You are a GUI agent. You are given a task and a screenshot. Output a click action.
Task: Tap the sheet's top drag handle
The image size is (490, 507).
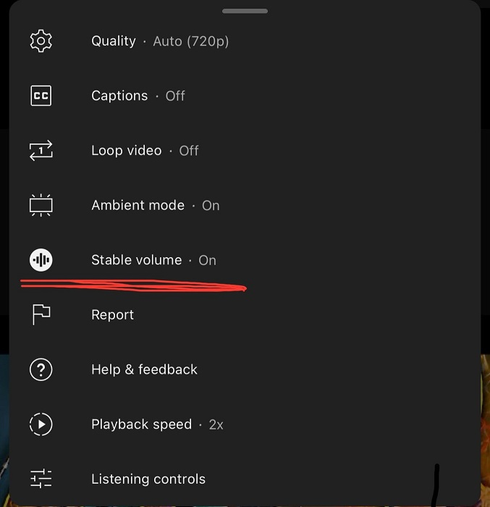click(245, 12)
